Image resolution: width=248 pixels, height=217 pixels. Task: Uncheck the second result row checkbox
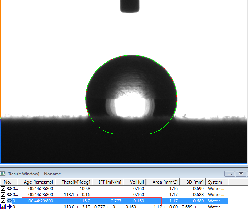(3, 194)
